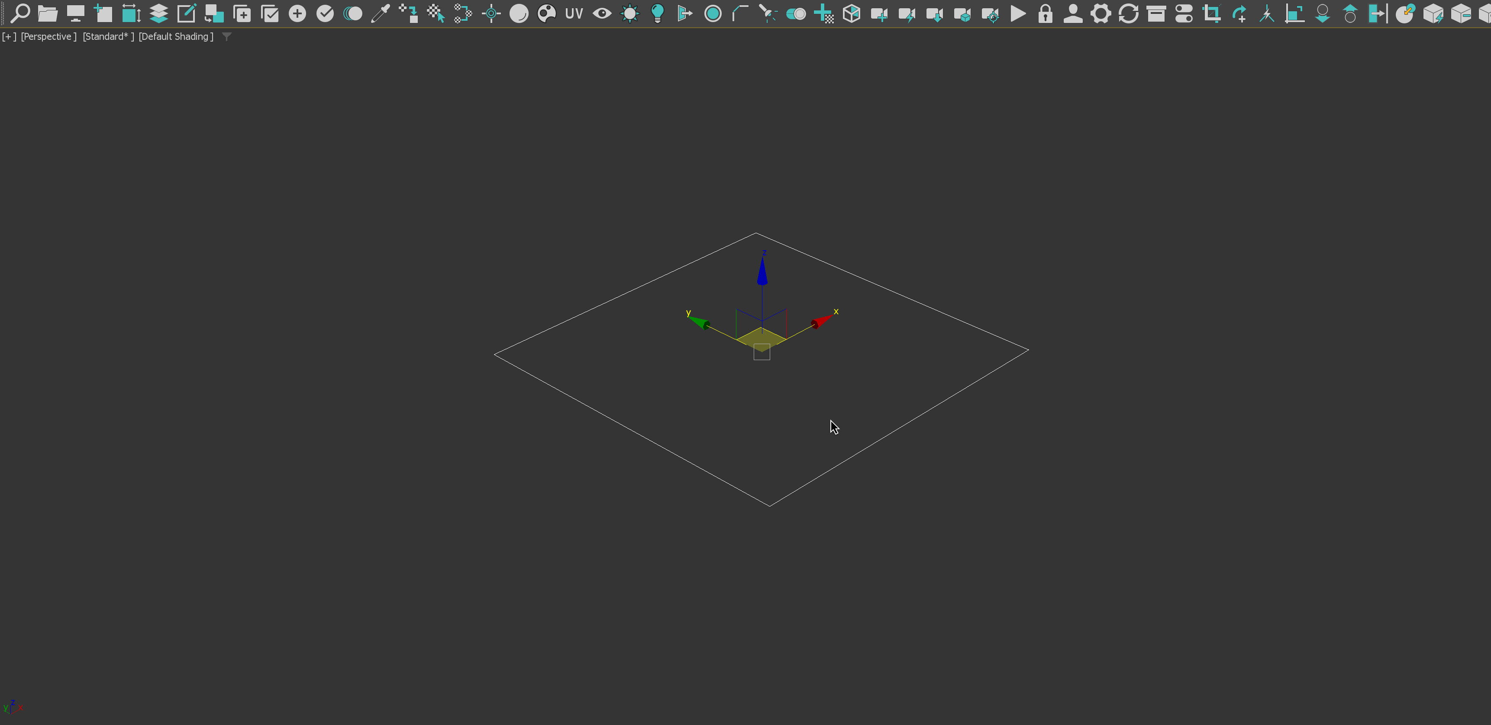Click the swap overlapping squares icon
The height and width of the screenshot is (725, 1491).
(214, 13)
